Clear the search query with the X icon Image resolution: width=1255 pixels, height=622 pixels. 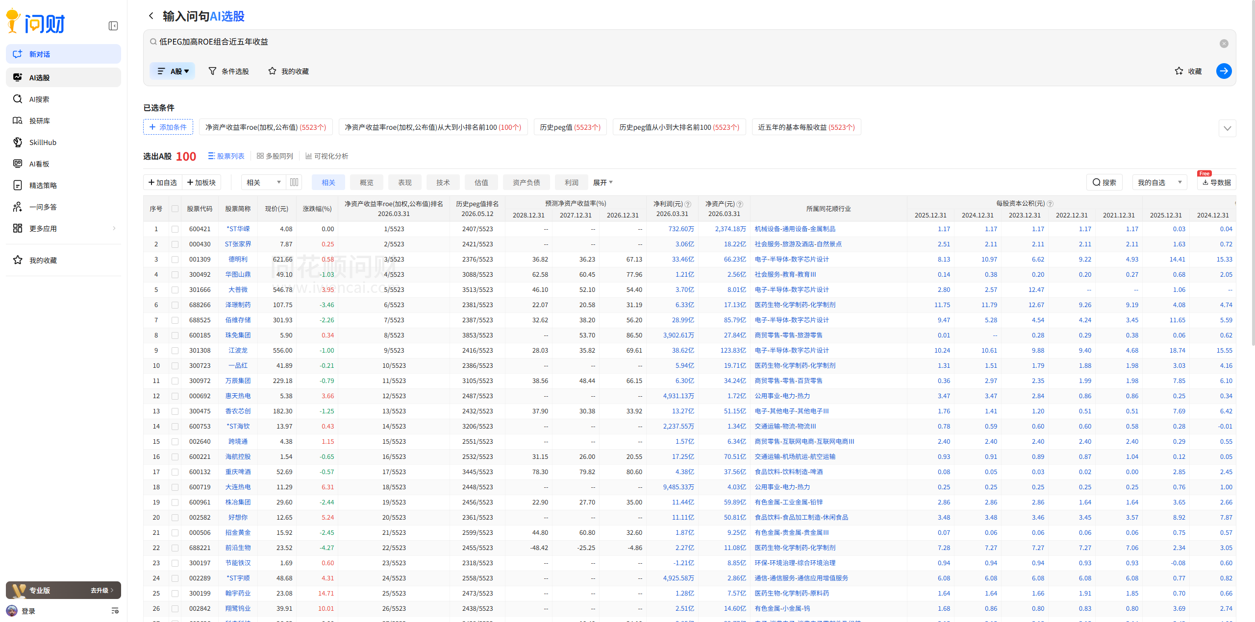[x=1224, y=44]
